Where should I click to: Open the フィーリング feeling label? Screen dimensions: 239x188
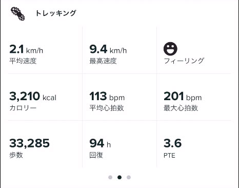click(184, 61)
